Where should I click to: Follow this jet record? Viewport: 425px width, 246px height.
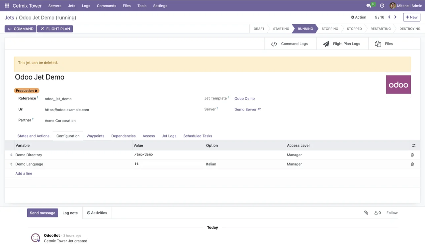pyautogui.click(x=392, y=213)
